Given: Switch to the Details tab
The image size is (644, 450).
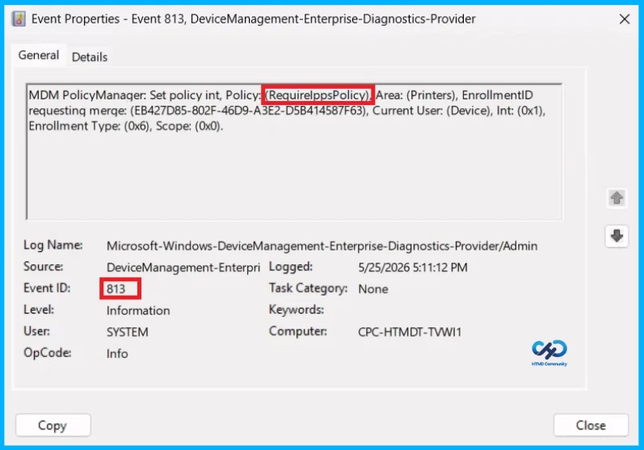Looking at the screenshot, I should pyautogui.click(x=90, y=57).
